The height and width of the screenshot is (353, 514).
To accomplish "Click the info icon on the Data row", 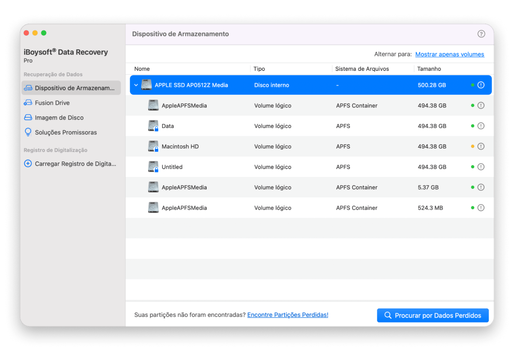I will [481, 126].
